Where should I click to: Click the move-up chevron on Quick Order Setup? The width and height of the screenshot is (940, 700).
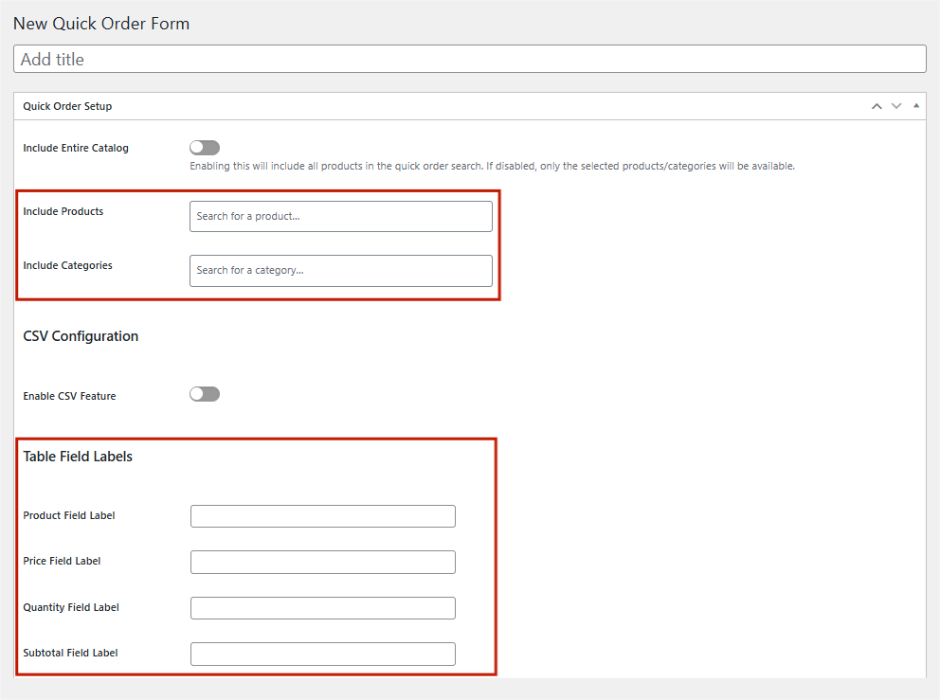click(877, 105)
